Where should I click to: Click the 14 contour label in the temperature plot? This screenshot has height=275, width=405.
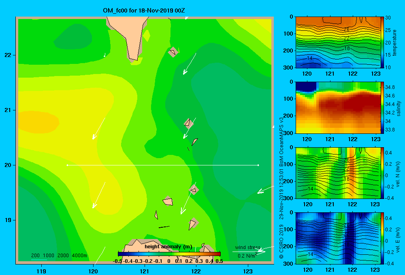pos(310,58)
